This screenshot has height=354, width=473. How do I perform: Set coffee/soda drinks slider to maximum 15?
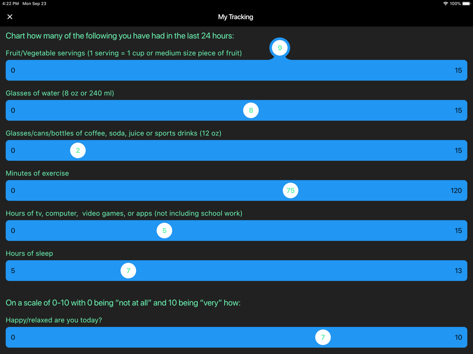click(x=458, y=151)
